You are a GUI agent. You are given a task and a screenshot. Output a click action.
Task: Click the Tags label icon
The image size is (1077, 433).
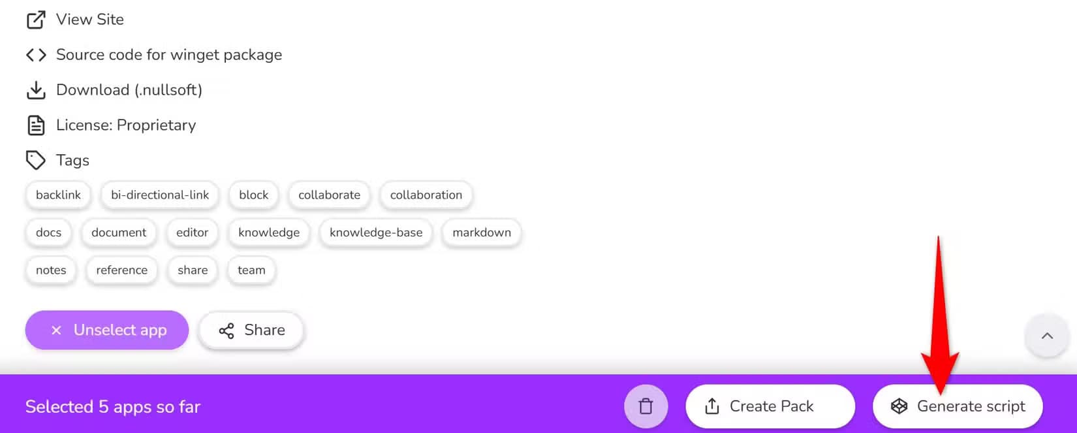pyautogui.click(x=36, y=160)
